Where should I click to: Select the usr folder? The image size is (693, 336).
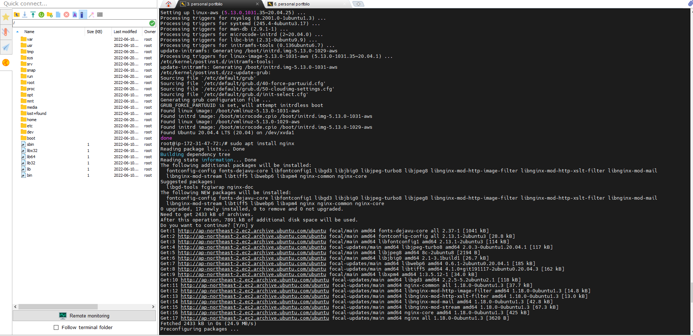(30, 45)
